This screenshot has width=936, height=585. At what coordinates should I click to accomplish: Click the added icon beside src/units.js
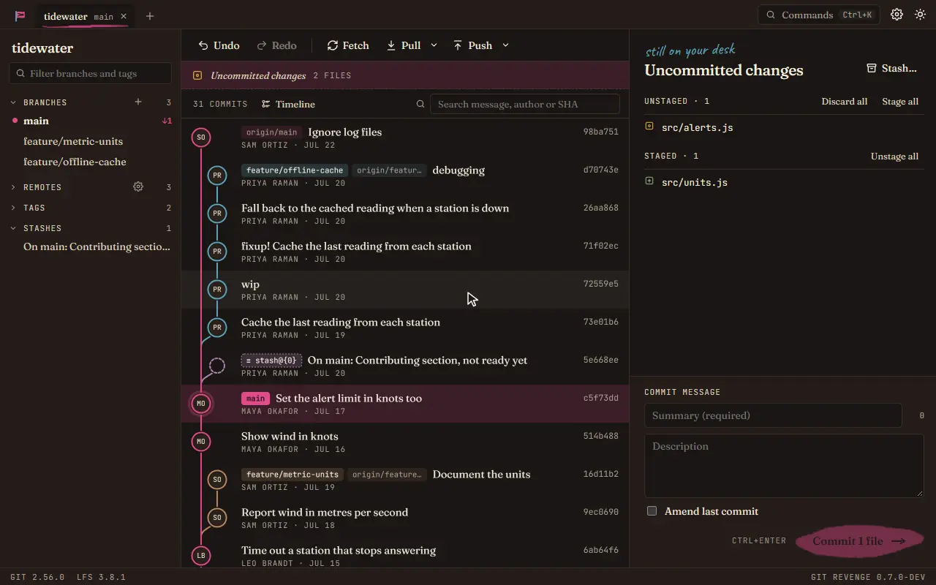point(649,181)
